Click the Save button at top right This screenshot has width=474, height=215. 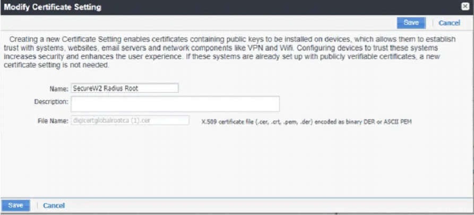coord(411,23)
